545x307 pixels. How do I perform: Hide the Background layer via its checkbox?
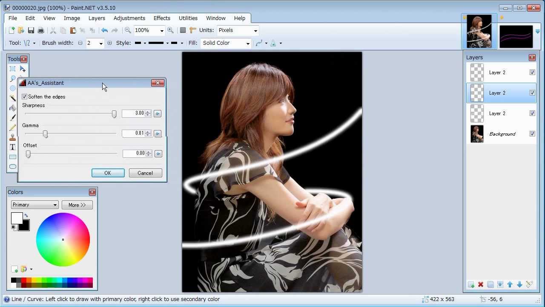[532, 134]
